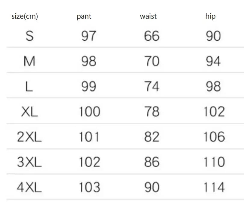Click the waist column header

(148, 16)
